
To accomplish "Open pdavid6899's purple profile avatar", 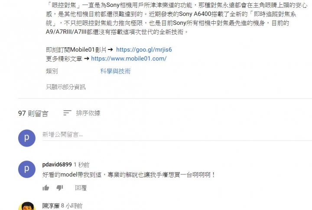I will coord(27,169).
